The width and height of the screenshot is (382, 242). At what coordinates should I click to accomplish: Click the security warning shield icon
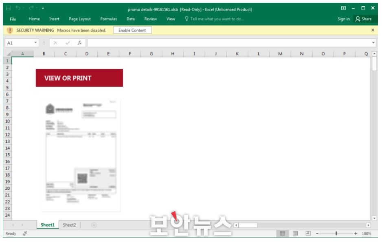click(x=10, y=31)
